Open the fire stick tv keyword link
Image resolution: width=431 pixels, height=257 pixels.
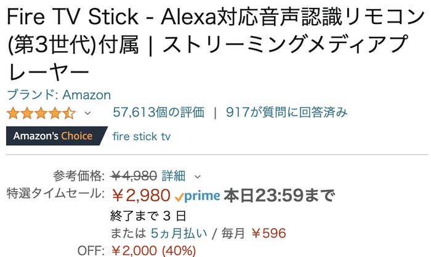coord(142,136)
